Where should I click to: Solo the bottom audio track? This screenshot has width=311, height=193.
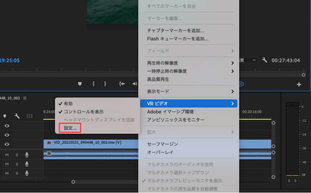[x=17, y=174]
